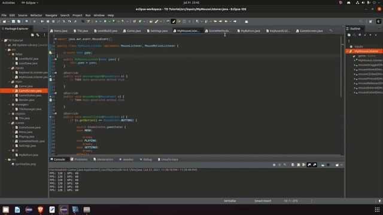Click the Forward navigation arrow in toolbar

235,21
